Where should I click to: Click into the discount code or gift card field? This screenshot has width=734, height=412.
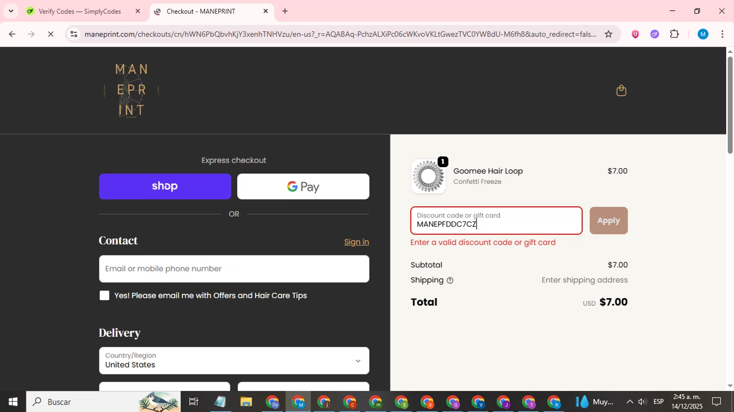[x=496, y=220]
